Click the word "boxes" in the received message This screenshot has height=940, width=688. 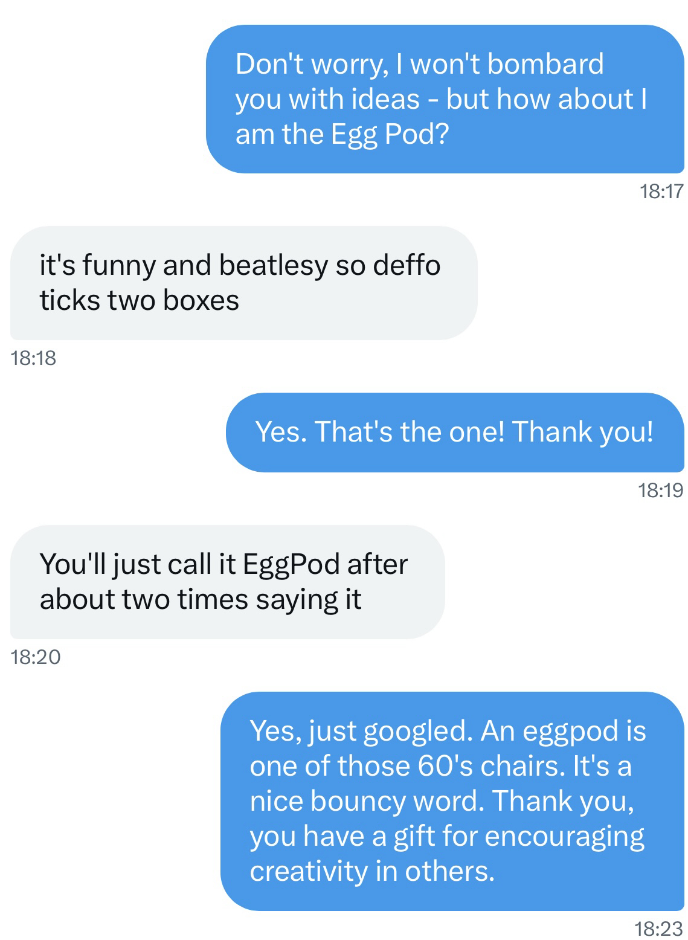[x=201, y=300]
